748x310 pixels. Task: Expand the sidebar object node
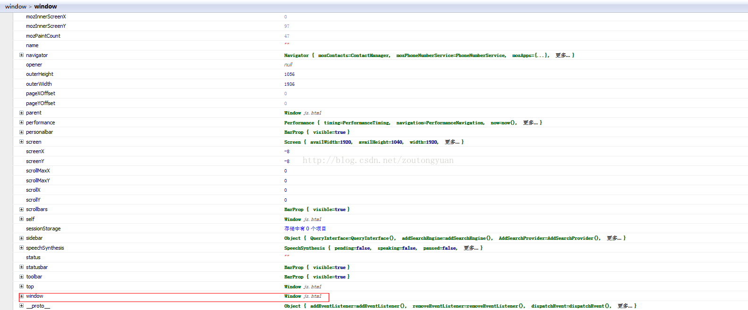coord(21,238)
